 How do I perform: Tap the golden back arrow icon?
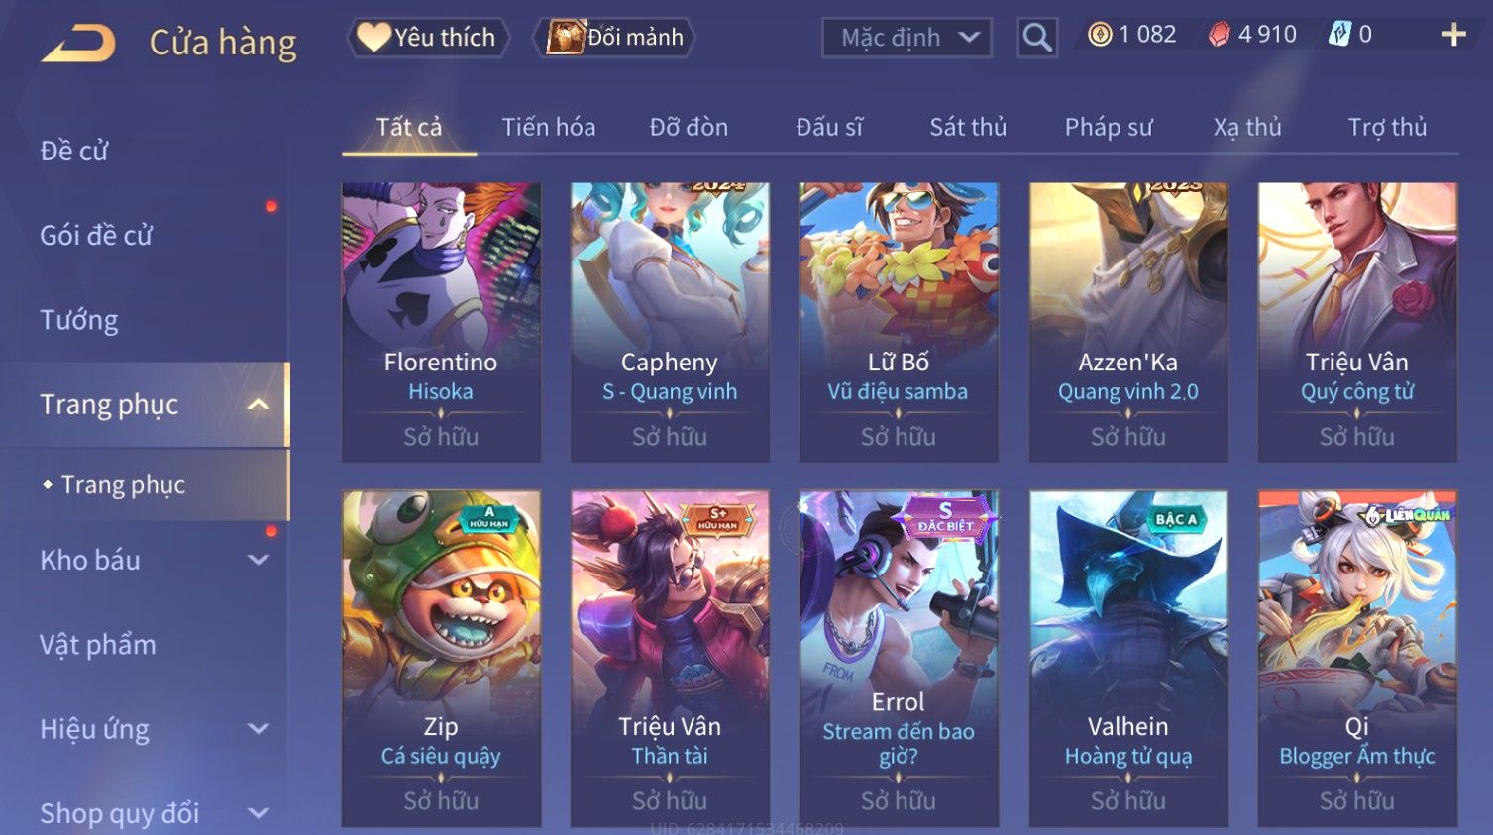coord(79,44)
